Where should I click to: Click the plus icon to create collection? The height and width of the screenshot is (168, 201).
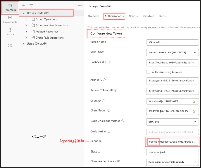pyautogui.click(x=23, y=6)
